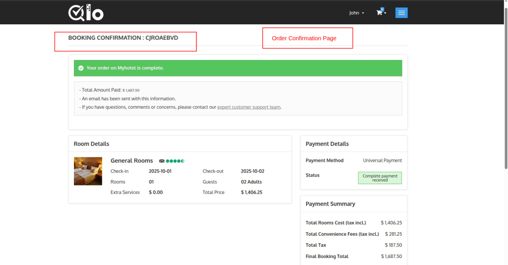Expand the John account dropdown
Viewport: 508px width, 265px height.
pyautogui.click(x=356, y=13)
